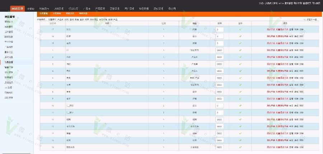This screenshot has height=154, width=323.
Task: Switch to the 分类管理 orange sub-tab
Action: (x=43, y=14)
